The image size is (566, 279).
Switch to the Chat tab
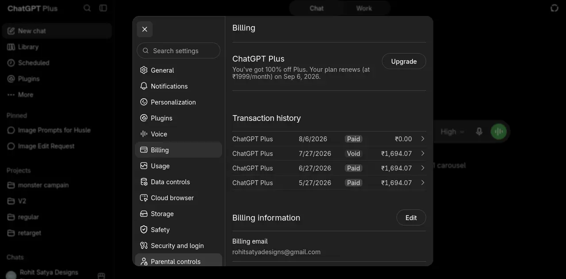pos(316,8)
